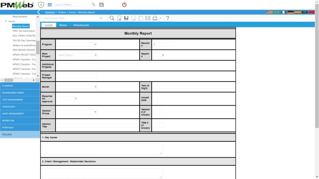Screen dimensions: 319x179
Task: Click the delete record page-x icon
Action: [x=133, y=18]
